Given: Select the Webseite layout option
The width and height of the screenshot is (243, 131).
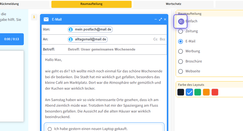Looking at the screenshot, I should (180, 71).
